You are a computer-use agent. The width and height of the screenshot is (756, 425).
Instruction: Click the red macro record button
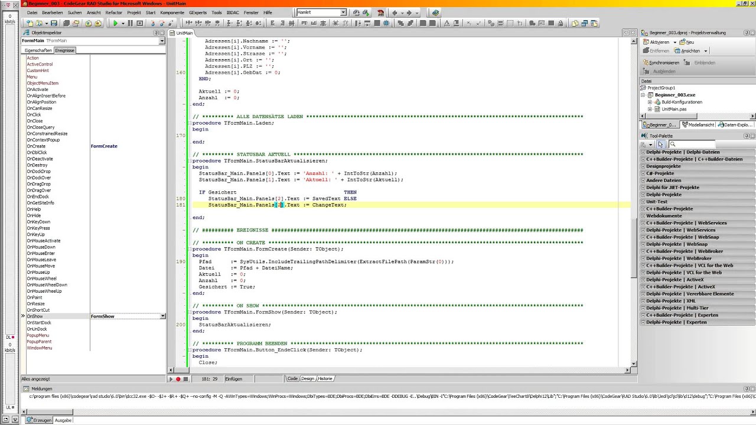point(178,379)
